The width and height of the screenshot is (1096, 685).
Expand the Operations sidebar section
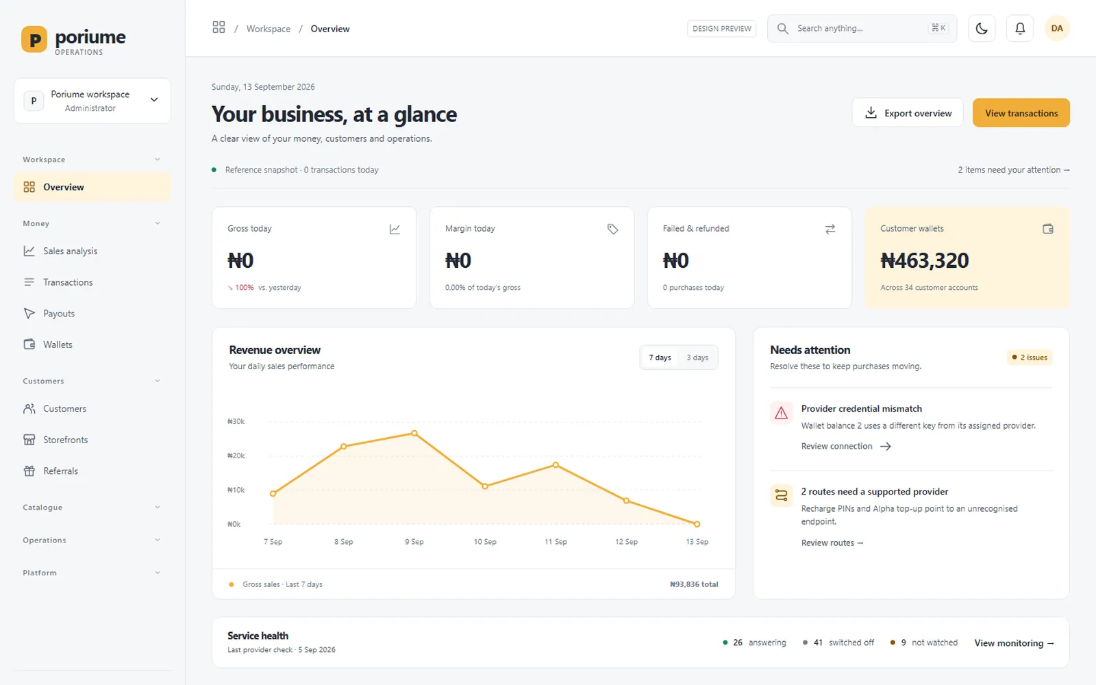click(x=92, y=540)
